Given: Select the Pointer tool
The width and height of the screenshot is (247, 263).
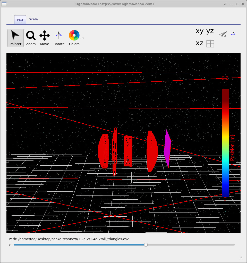Looking at the screenshot, I should (15, 38).
